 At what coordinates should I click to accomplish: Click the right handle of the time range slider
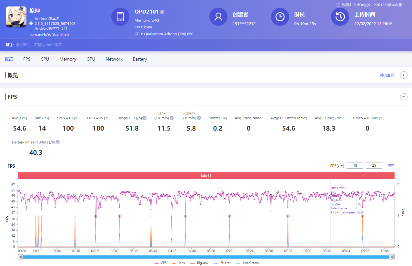(392, 257)
